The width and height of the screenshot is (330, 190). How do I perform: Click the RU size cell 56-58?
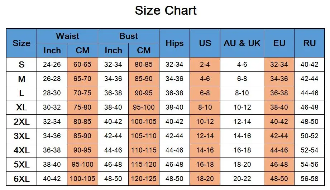tap(309, 179)
